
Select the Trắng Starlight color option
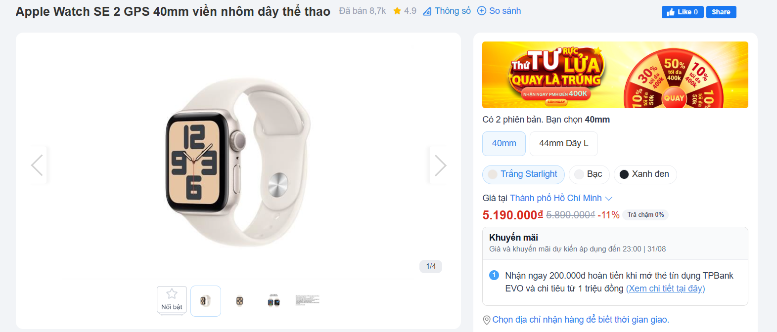(523, 174)
